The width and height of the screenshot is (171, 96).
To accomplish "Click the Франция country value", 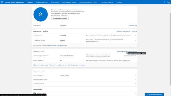I will (62, 40).
